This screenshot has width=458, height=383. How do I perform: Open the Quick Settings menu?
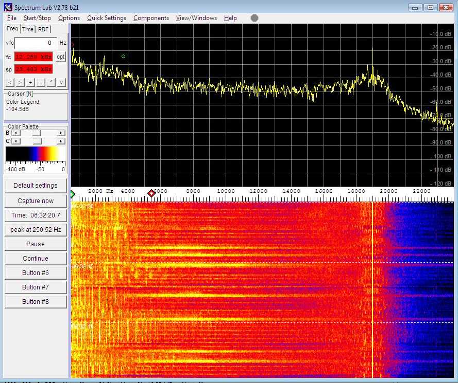click(x=106, y=18)
